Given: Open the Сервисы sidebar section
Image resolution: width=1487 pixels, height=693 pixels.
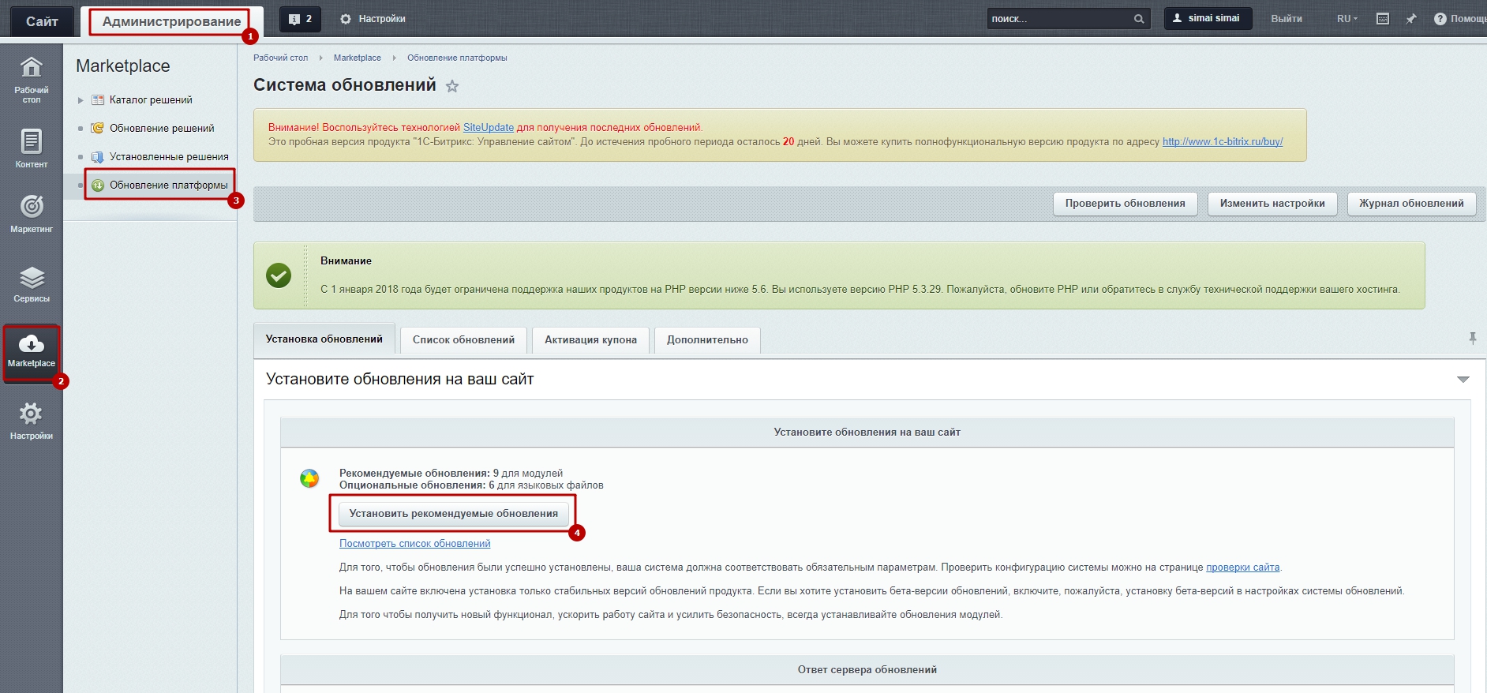Looking at the screenshot, I should [x=31, y=284].
